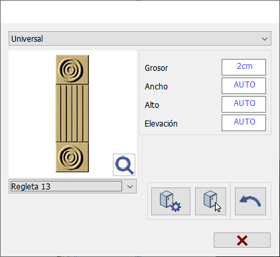Edit the Elevación AUTO field
280x257 pixels.
tap(244, 123)
